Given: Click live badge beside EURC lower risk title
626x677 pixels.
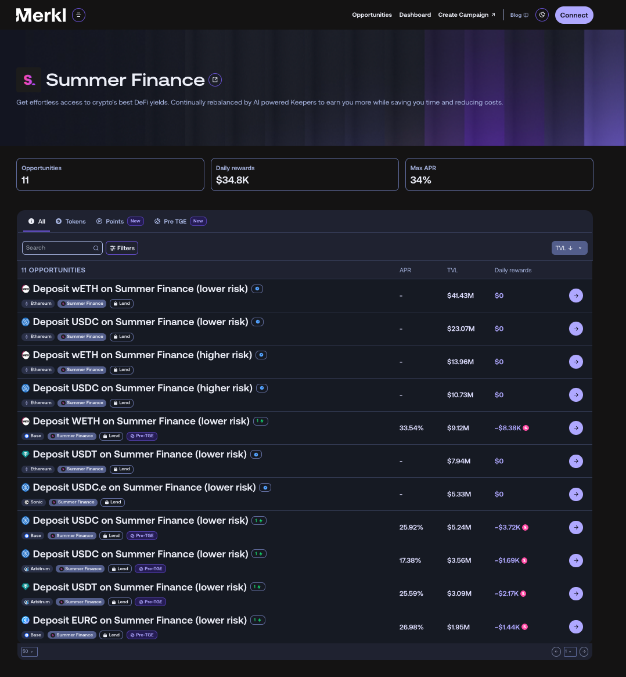Looking at the screenshot, I should (x=258, y=620).
